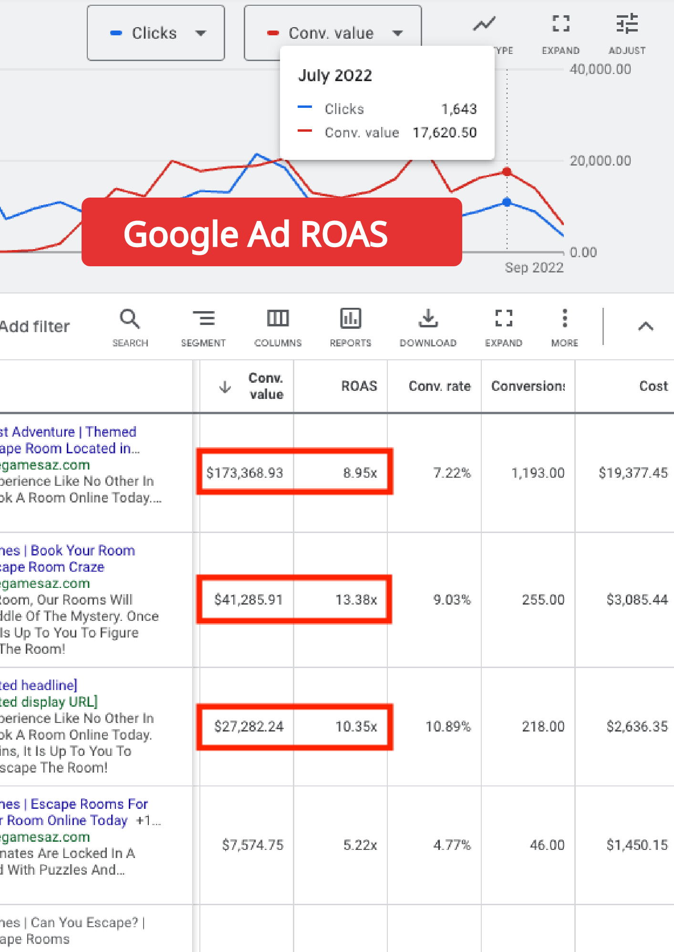Screen dimensions: 674x952
Task: Click the $19,377.45 cost cell
Action: (x=633, y=473)
